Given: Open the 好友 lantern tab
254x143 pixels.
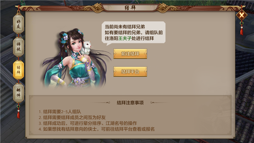Looking at the screenshot, I should click(18, 24).
